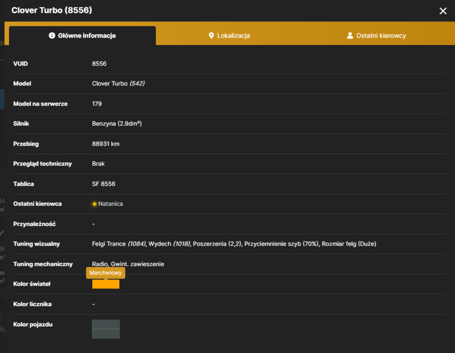
Task: Switch to the Ostatni kierowcy tab
Action: [376, 36]
